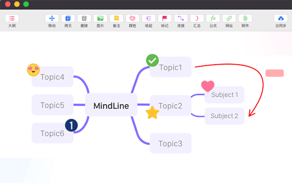The width and height of the screenshot is (292, 192).
Task: Add a note using 备注 icon
Action: coord(116,18)
